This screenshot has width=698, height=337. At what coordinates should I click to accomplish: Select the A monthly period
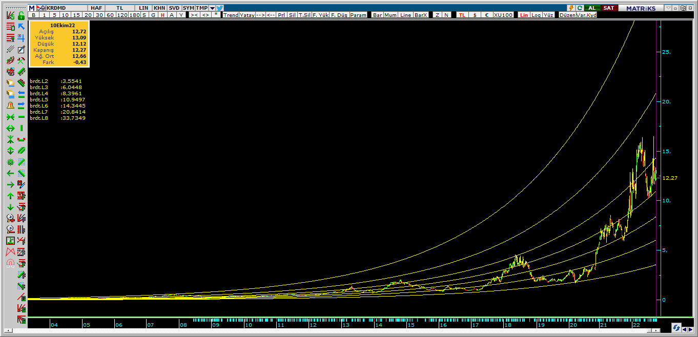point(172,15)
